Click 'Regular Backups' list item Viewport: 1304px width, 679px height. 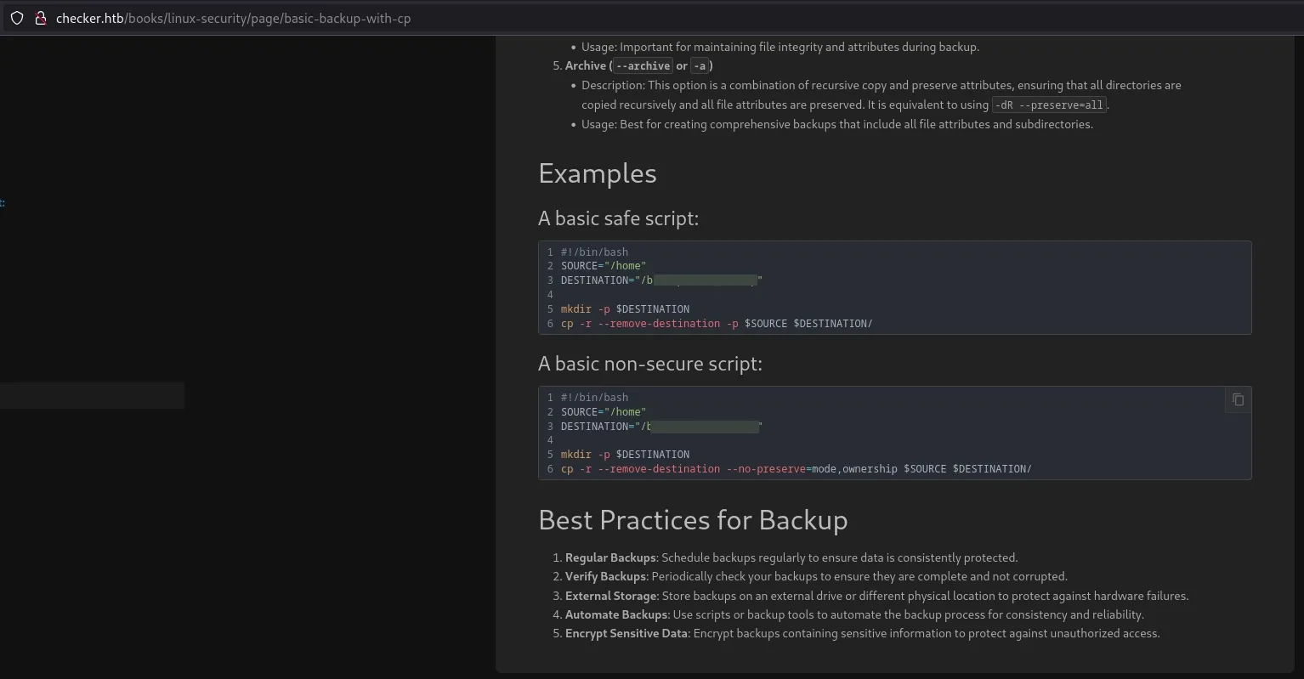coord(791,557)
